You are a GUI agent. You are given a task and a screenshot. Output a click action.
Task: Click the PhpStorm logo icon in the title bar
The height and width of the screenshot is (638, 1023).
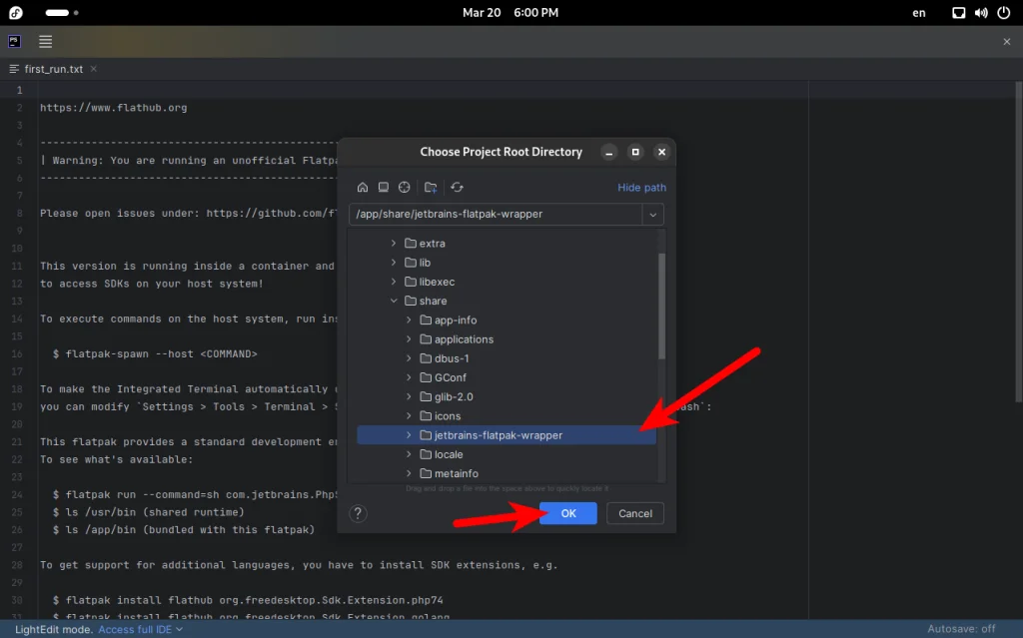(x=13, y=41)
